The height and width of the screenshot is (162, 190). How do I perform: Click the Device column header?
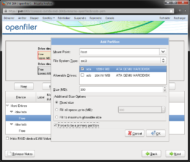pos(21,97)
